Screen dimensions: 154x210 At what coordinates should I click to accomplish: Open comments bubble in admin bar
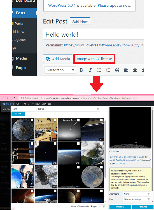coord(27,104)
